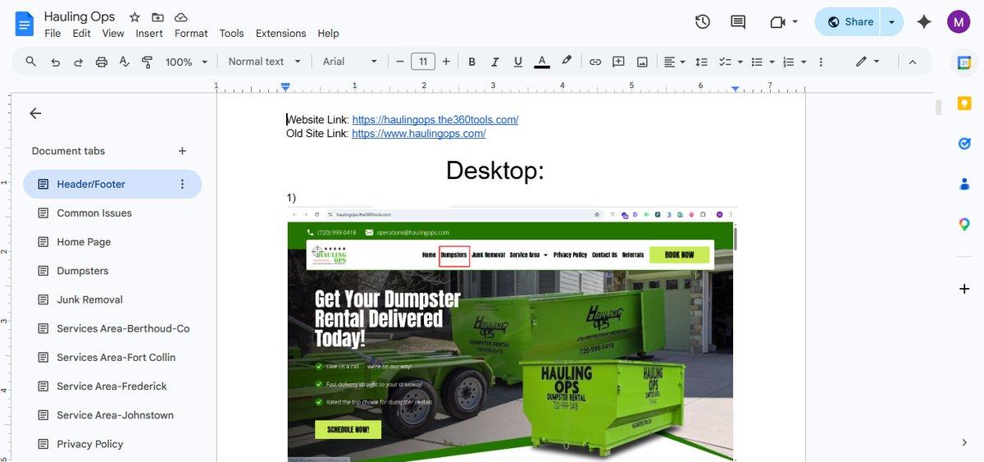Open bulleted list options arrow
Image resolution: width=984 pixels, height=462 pixels.
pyautogui.click(x=772, y=62)
